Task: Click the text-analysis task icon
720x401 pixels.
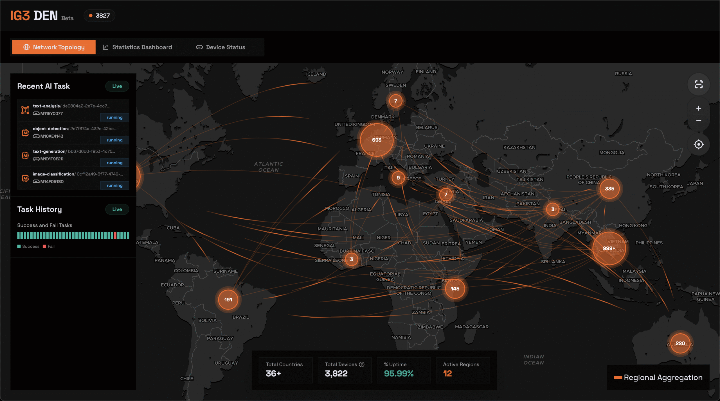Action: pos(25,110)
